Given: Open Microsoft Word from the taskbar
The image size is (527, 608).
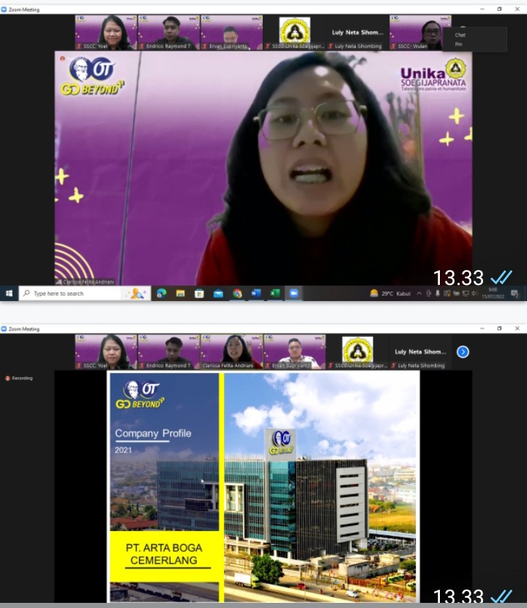Looking at the screenshot, I should (256, 294).
